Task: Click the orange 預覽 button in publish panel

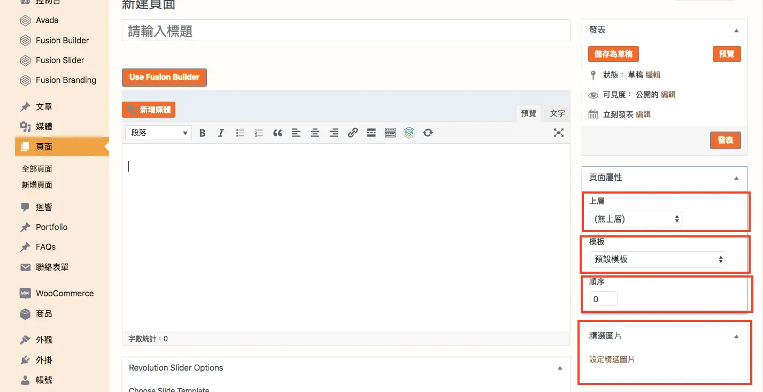Action: click(727, 54)
